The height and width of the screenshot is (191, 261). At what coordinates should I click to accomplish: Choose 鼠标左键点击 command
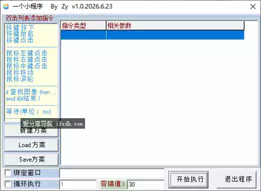pyautogui.click(x=27, y=53)
